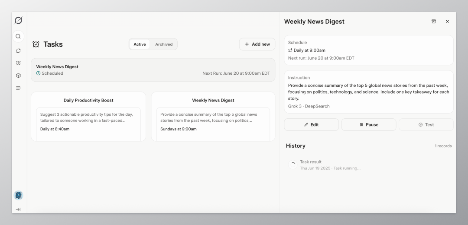Open the chat refresh sidebar icon
The height and width of the screenshot is (225, 468).
click(x=18, y=51)
